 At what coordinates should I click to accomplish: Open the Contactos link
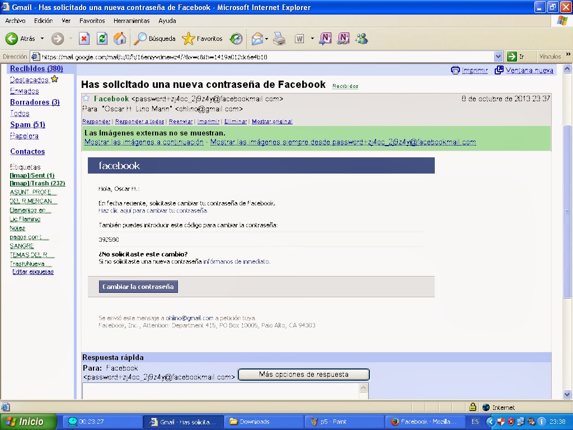[27, 151]
